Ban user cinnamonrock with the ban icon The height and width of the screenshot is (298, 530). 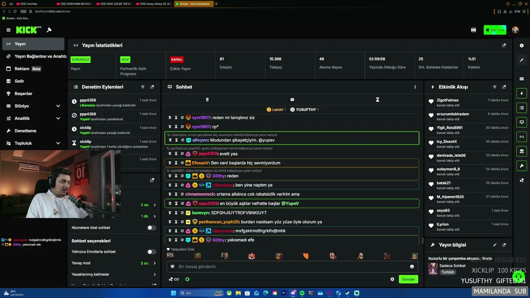[182, 194]
